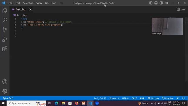Switch the ENG IN input language

pos(169,103)
